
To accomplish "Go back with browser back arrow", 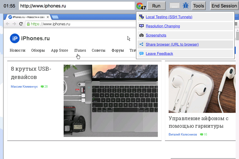I will [8, 24].
